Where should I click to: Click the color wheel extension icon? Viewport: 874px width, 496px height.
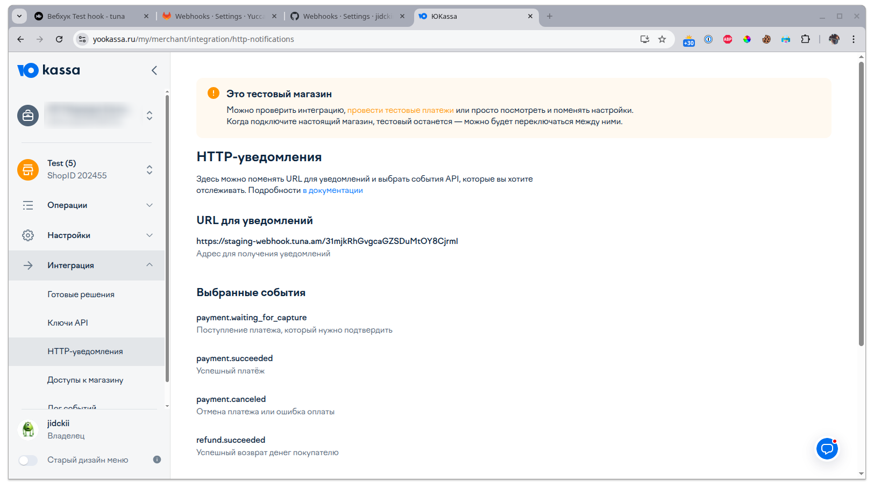tap(747, 39)
